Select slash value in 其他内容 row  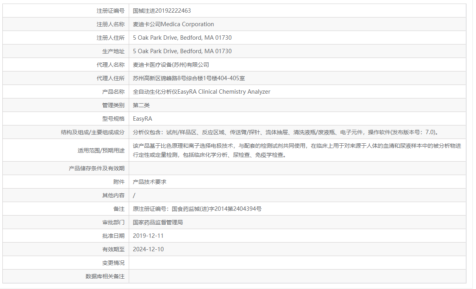(x=134, y=195)
